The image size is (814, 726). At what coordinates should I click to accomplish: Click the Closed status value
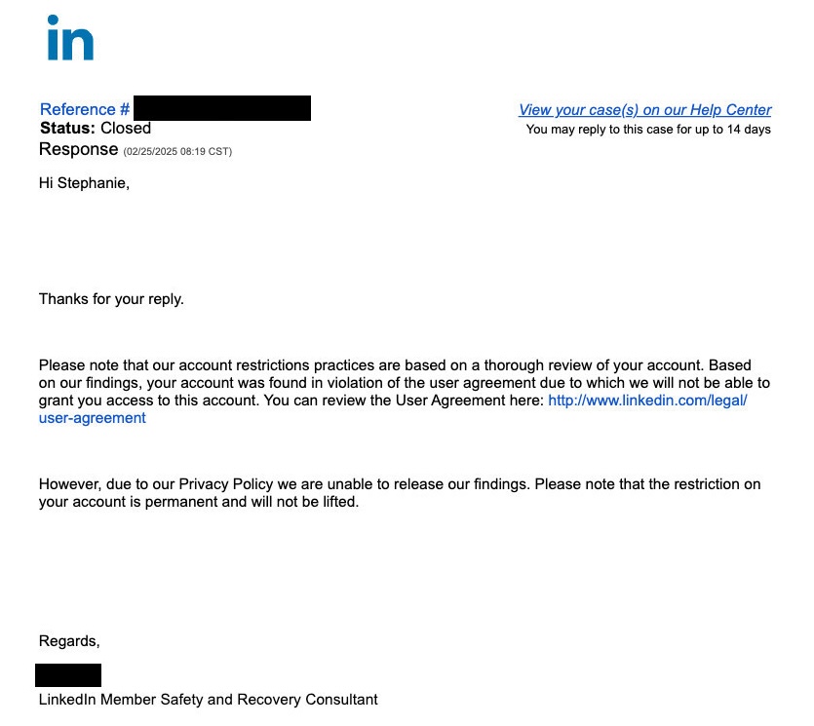click(126, 129)
